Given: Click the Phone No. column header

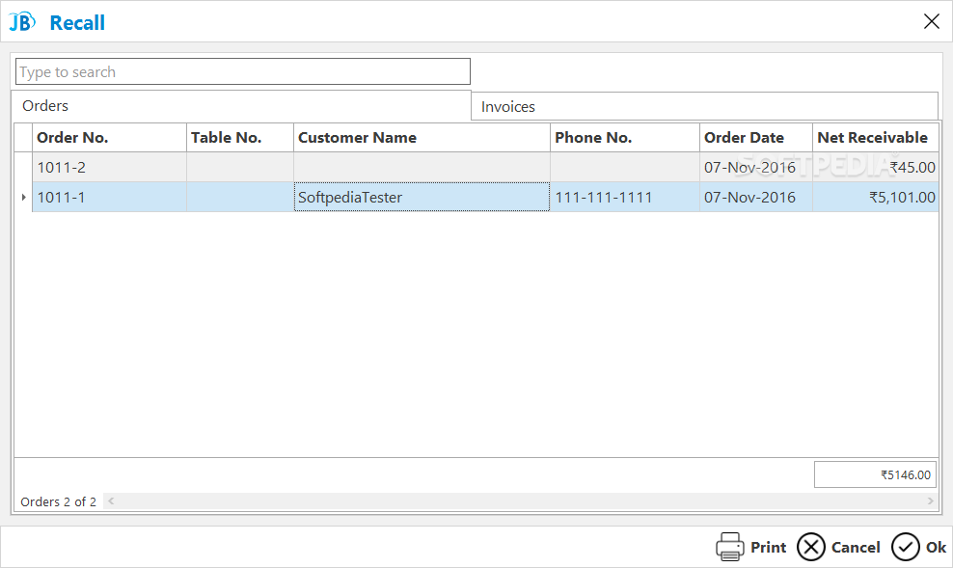Looking at the screenshot, I should coord(624,138).
